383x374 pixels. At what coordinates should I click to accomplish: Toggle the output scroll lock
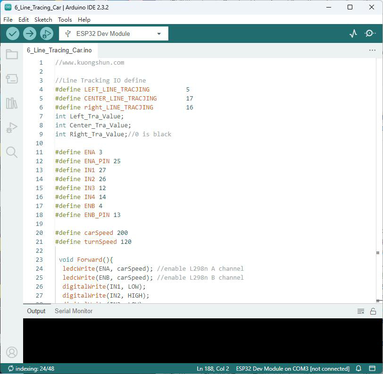click(373, 311)
